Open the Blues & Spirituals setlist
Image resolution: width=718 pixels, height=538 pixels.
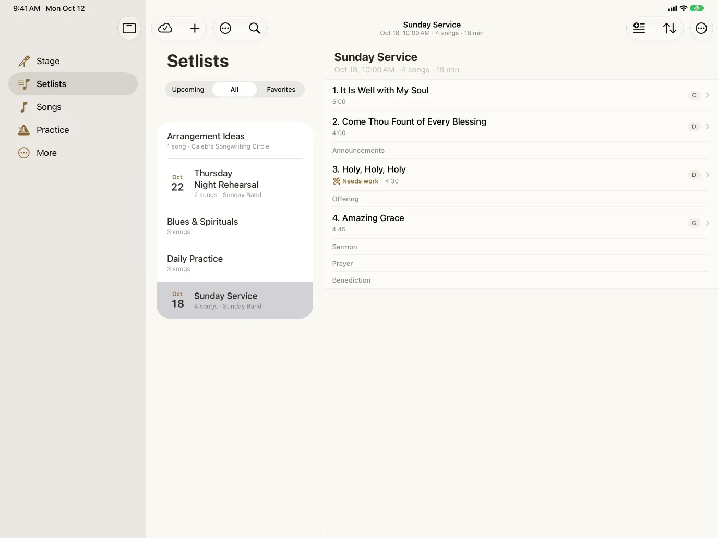(235, 226)
